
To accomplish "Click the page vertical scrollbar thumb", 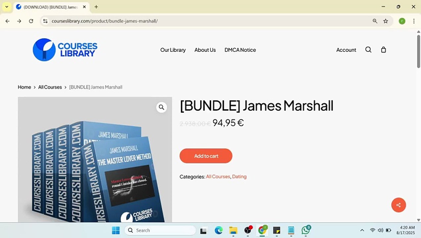I will (x=418, y=51).
